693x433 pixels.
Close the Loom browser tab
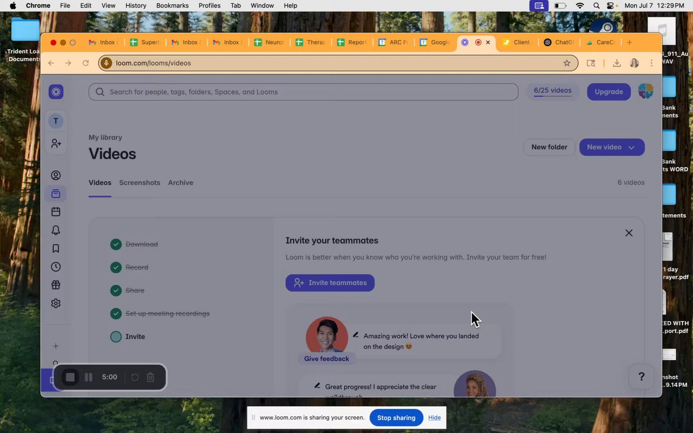click(x=488, y=42)
